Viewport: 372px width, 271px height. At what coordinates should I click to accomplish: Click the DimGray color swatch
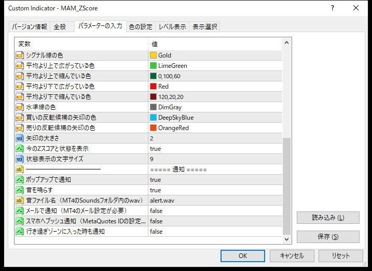153,107
